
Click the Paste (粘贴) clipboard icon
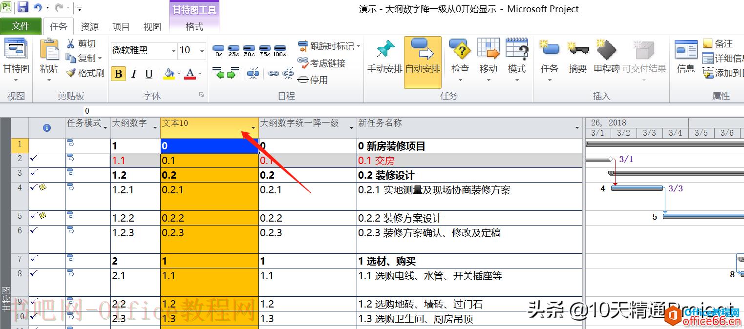coord(49,50)
